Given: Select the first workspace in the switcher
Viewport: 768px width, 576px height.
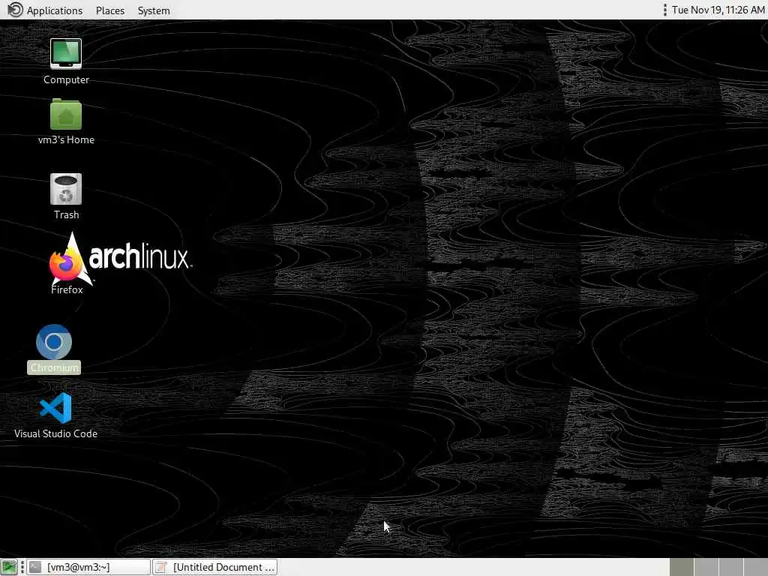Looking at the screenshot, I should (682, 567).
